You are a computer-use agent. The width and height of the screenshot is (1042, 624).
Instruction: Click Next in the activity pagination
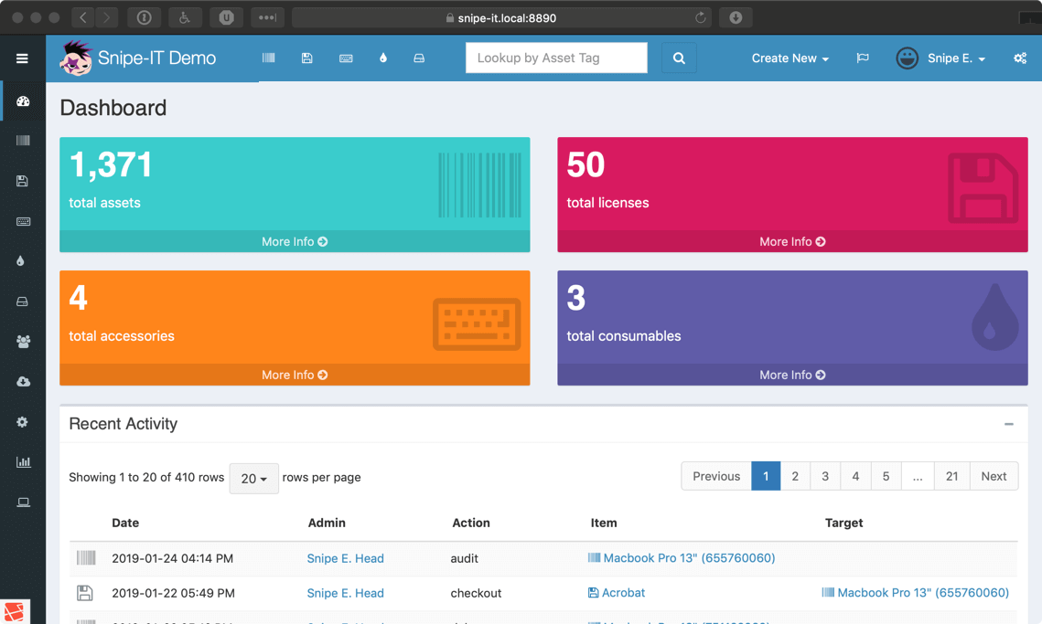[994, 476]
